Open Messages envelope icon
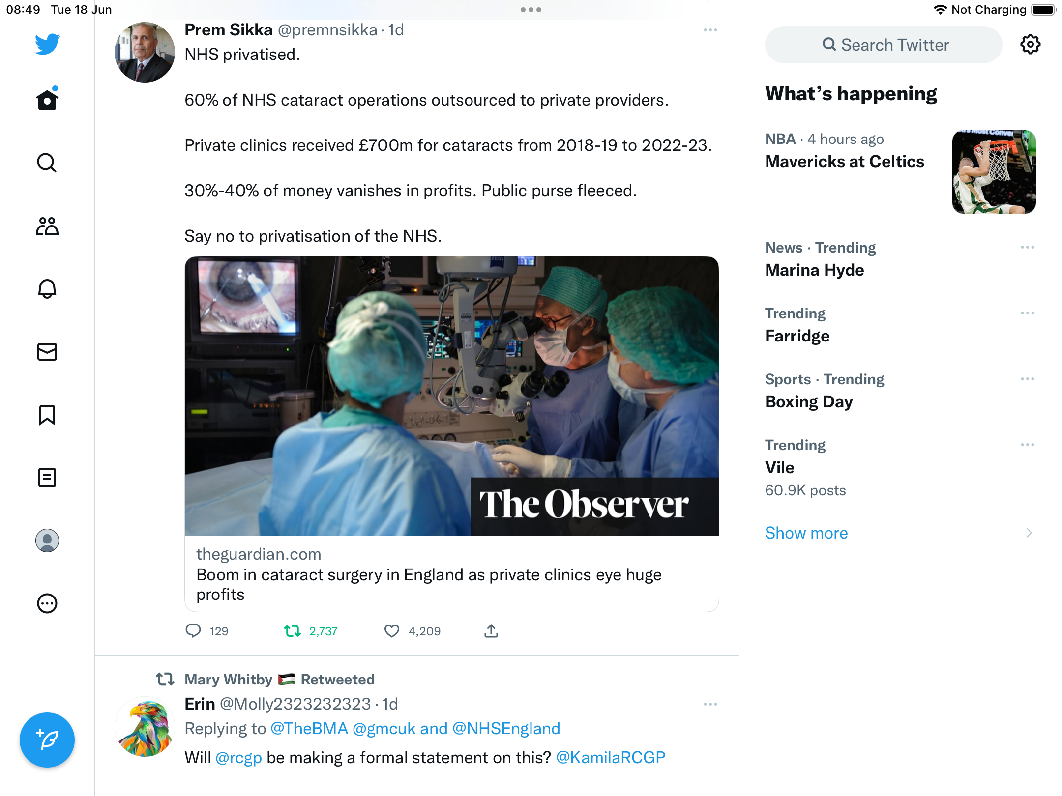Viewport: 1062px width, 796px height. [47, 352]
